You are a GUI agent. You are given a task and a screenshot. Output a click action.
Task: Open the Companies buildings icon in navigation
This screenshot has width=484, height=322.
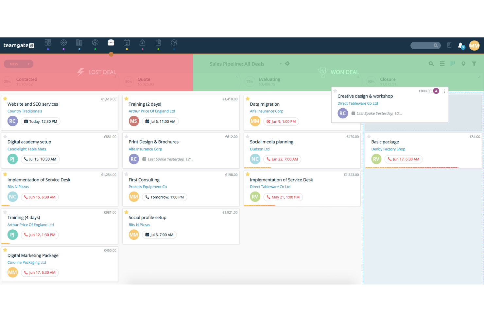pos(79,42)
